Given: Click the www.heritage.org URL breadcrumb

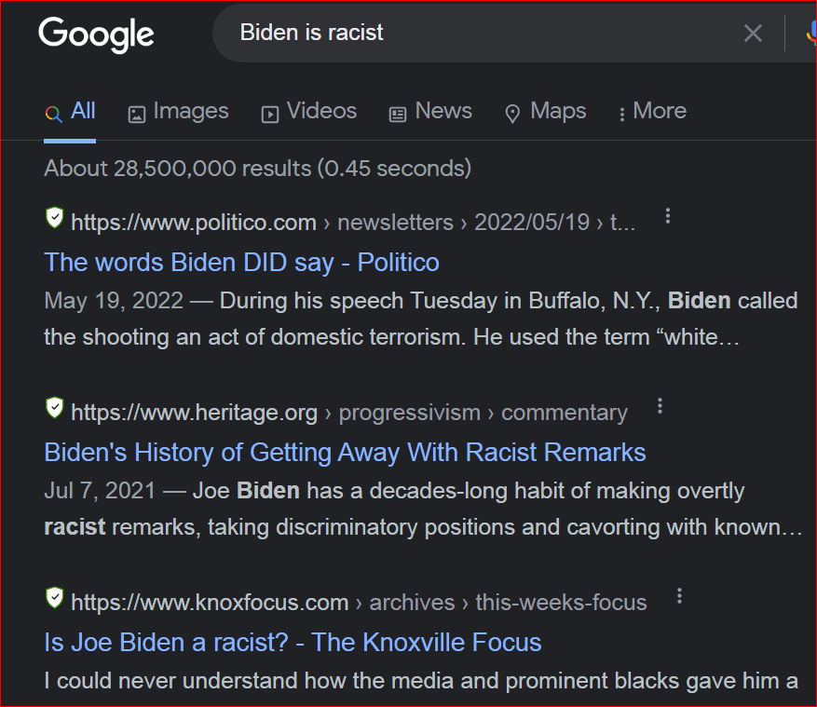Looking at the screenshot, I should 194,413.
